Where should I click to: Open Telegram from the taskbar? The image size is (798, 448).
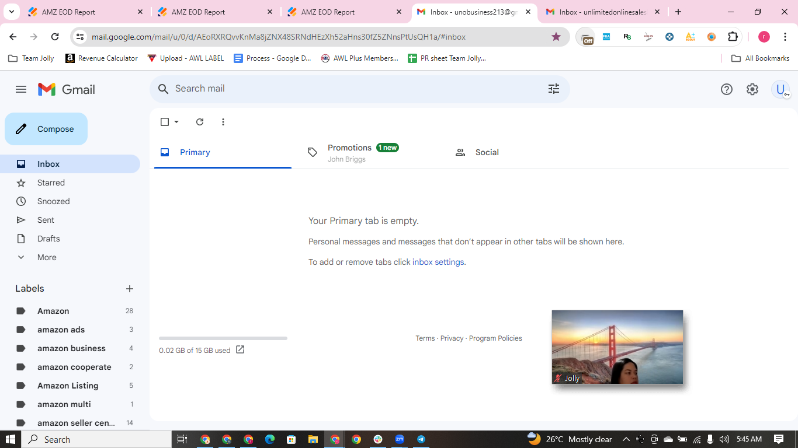[421, 439]
